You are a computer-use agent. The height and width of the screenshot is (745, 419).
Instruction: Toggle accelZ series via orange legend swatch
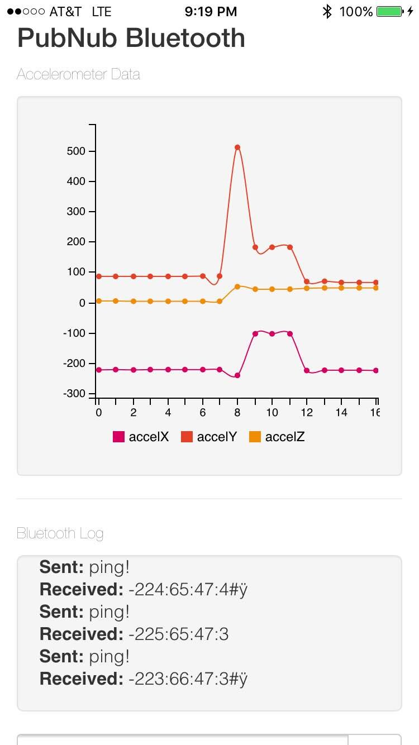pyautogui.click(x=255, y=437)
